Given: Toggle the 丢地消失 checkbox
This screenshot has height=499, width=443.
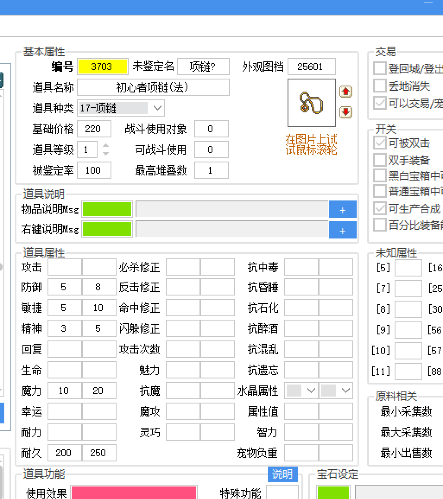Looking at the screenshot, I should pos(380,86).
